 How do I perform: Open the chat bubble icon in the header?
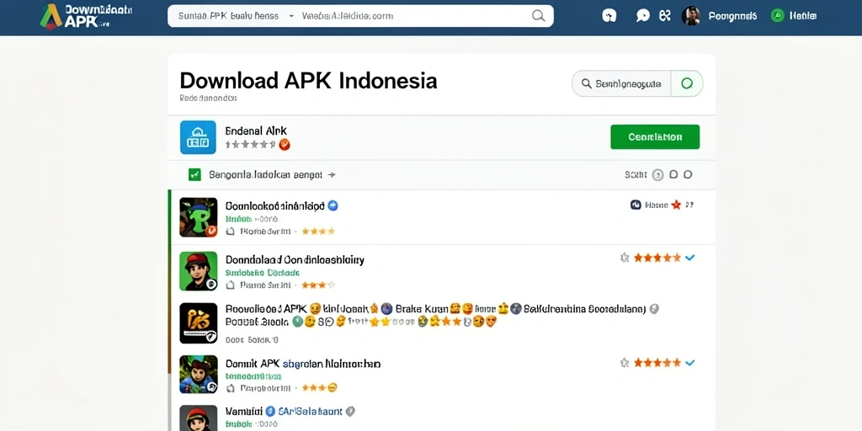coord(642,16)
